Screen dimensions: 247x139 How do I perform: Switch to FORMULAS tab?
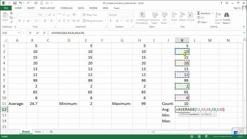point(66,8)
